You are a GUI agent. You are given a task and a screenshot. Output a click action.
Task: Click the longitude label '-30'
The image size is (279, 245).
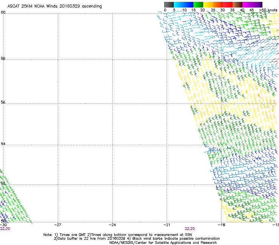pos(3,225)
